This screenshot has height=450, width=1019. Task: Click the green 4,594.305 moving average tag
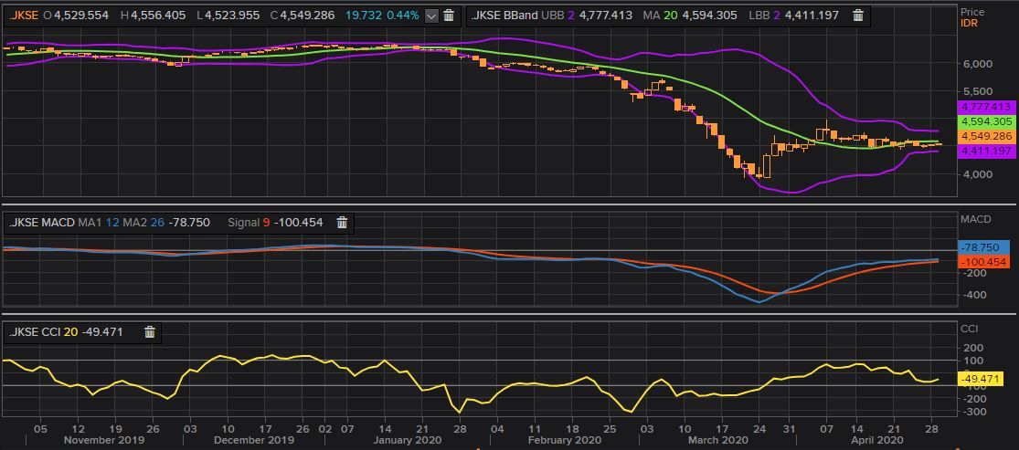983,121
